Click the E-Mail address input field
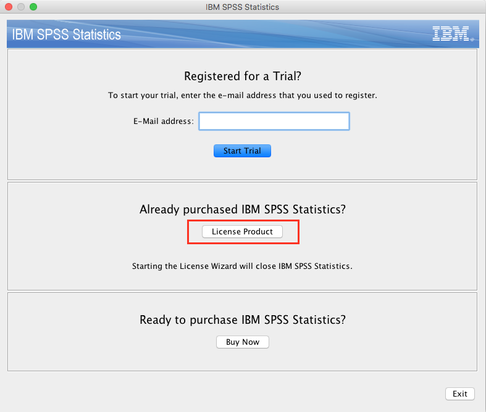This screenshot has height=412, width=486. pos(274,121)
